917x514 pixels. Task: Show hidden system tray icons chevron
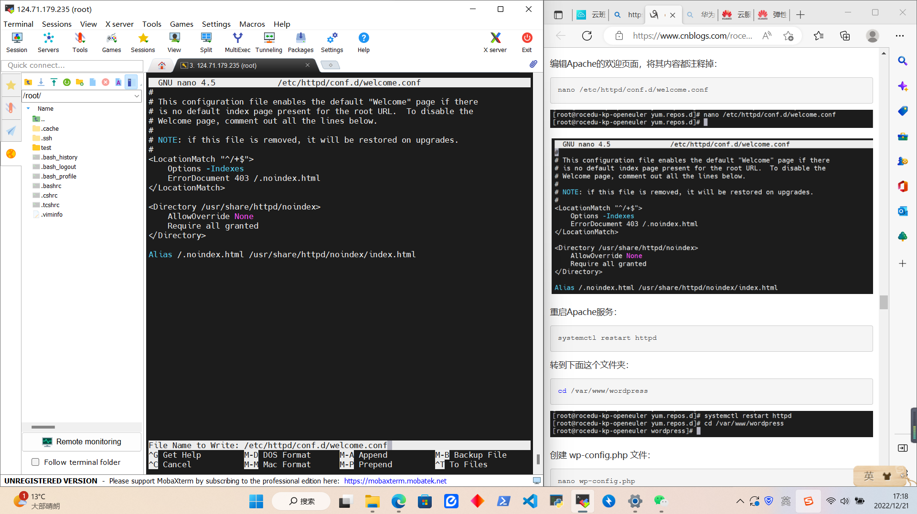(x=740, y=501)
